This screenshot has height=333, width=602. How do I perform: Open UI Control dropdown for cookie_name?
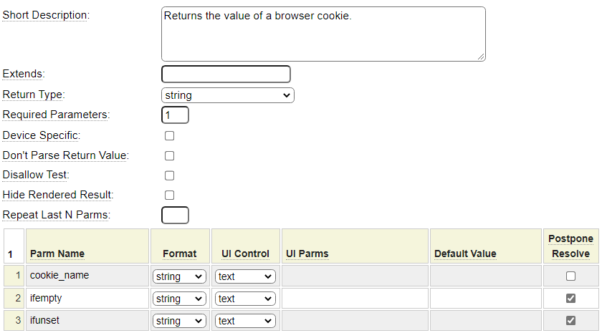pyautogui.click(x=246, y=276)
